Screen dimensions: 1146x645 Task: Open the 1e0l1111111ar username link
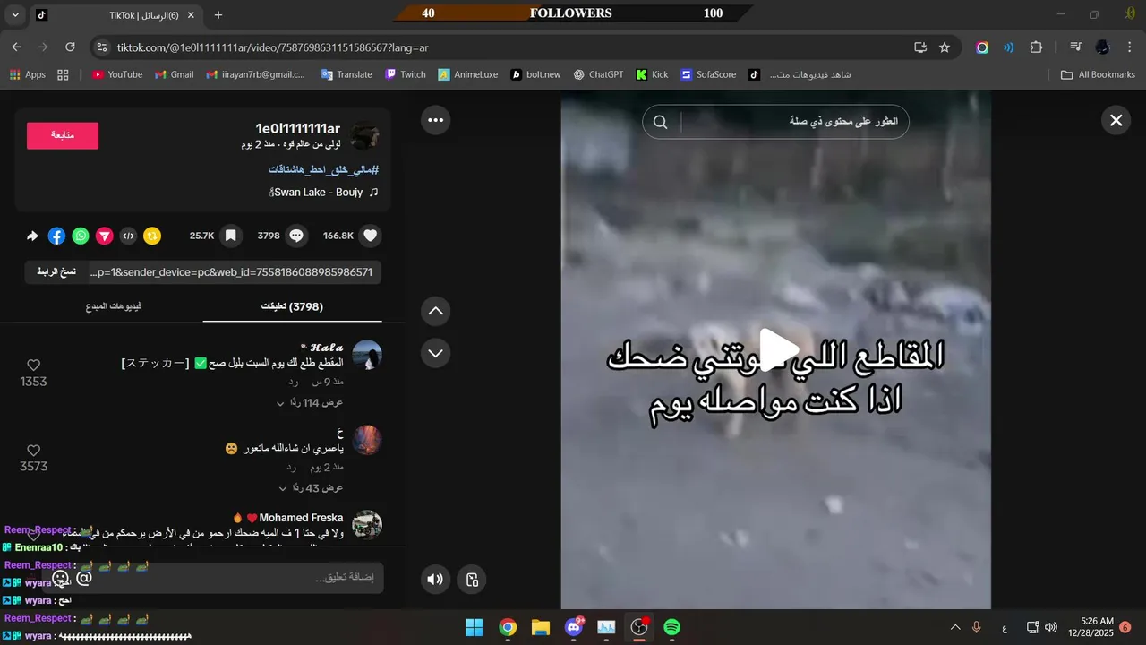[x=298, y=129]
